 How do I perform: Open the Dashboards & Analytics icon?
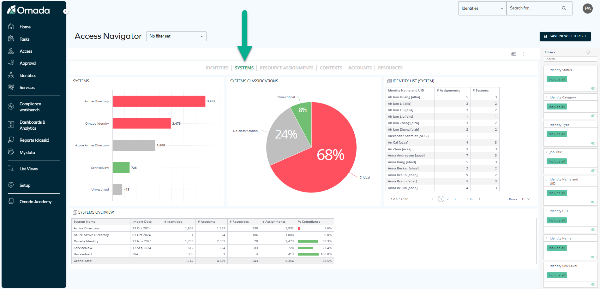11,125
